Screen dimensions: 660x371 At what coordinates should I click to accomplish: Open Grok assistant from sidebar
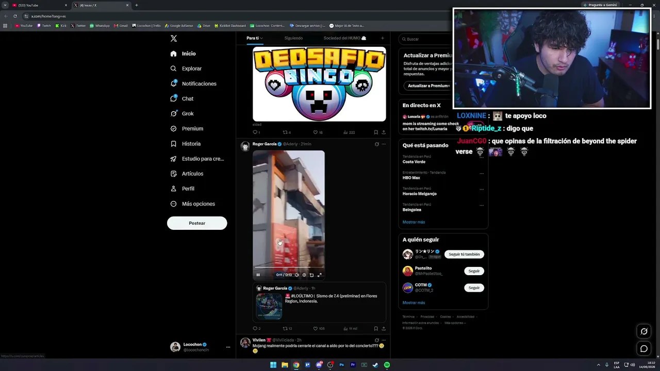tap(182, 113)
